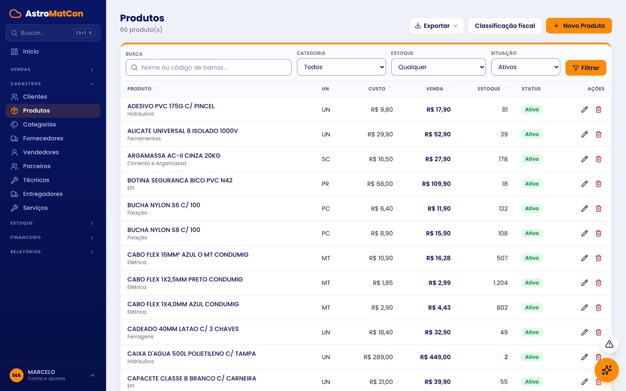Click the AstroMatCon cloud logo
This screenshot has width=626, height=391.
point(15,14)
